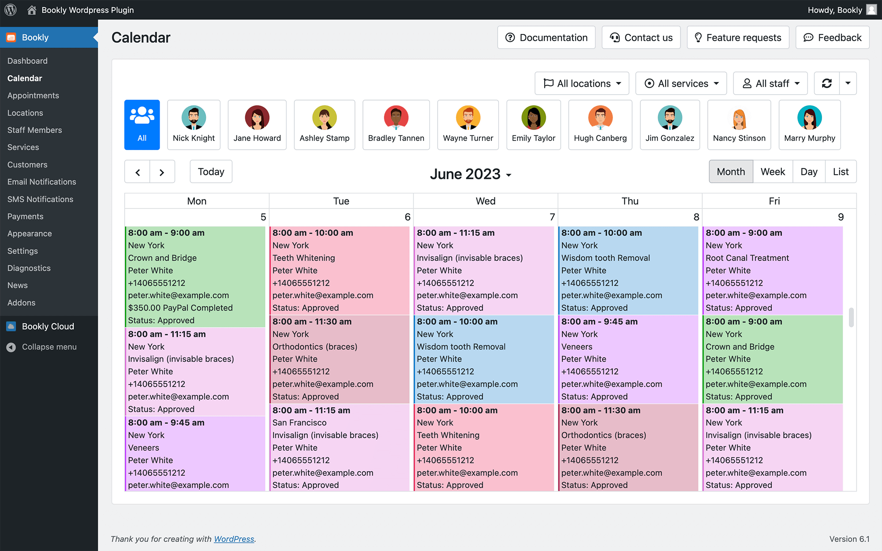882x551 pixels.
Task: Go to next month arrow
Action: coord(162,172)
